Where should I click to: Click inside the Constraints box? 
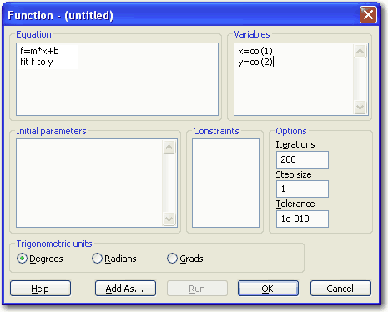(x=225, y=184)
